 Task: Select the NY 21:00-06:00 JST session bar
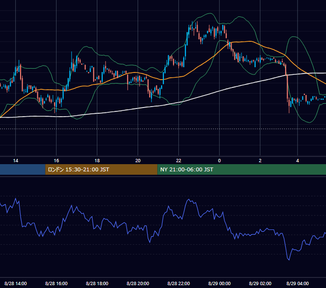(242, 169)
